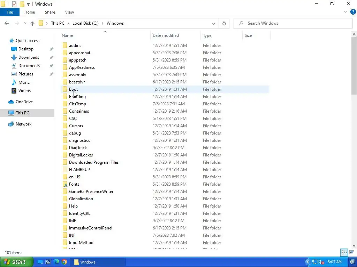Click the taskbar clock showing 8:07 AM
Viewport: 357px width, 267px height.
click(x=334, y=262)
